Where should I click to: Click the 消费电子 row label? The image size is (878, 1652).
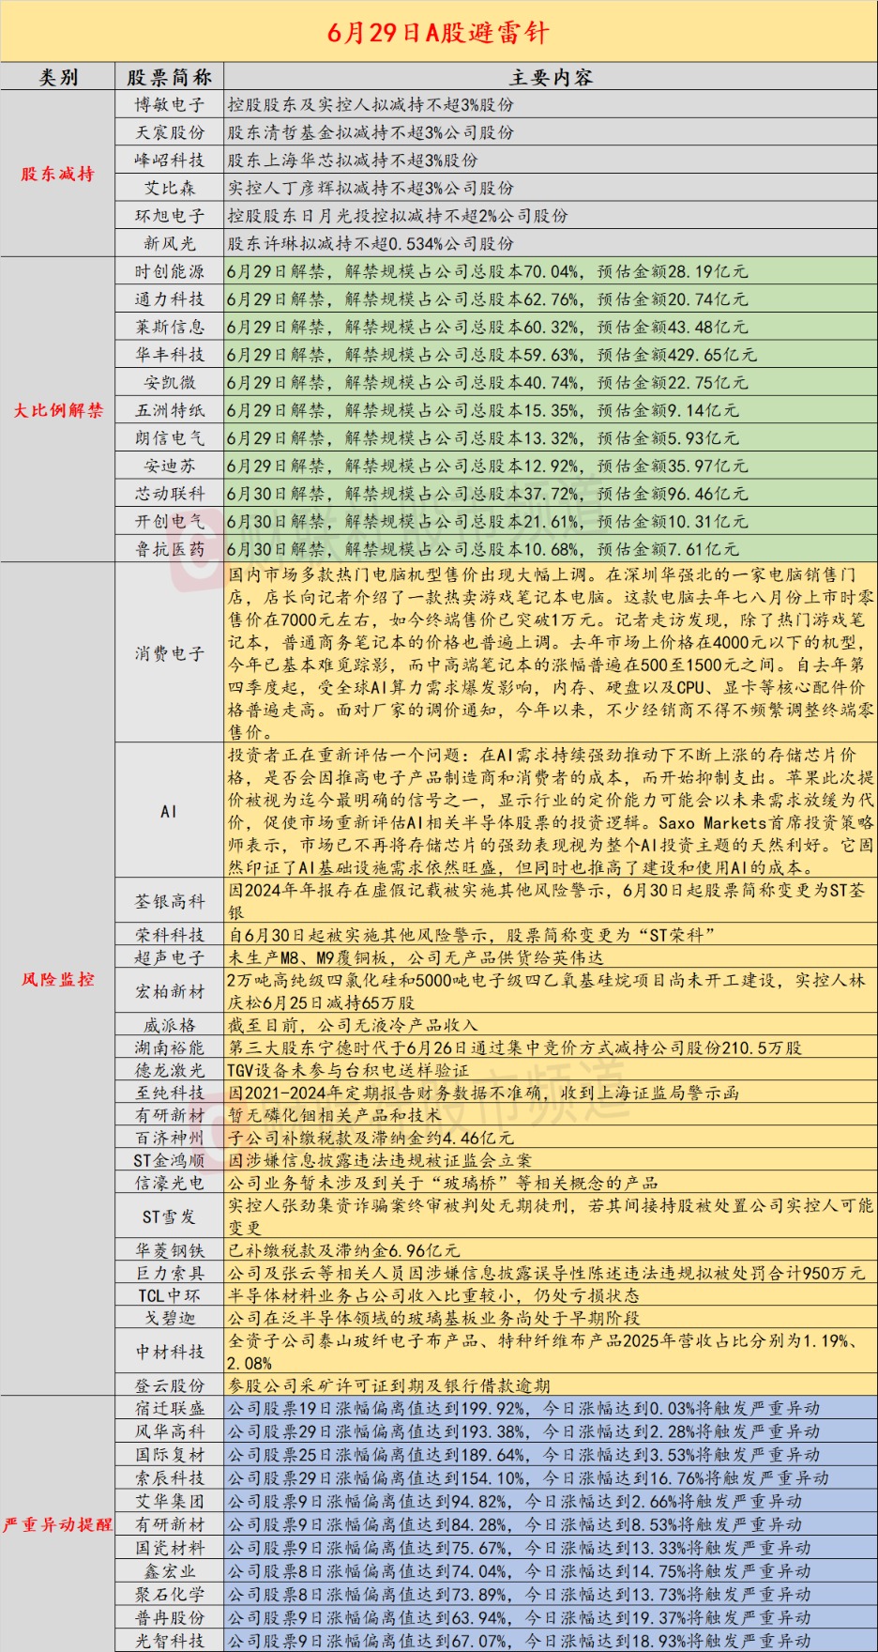point(170,653)
